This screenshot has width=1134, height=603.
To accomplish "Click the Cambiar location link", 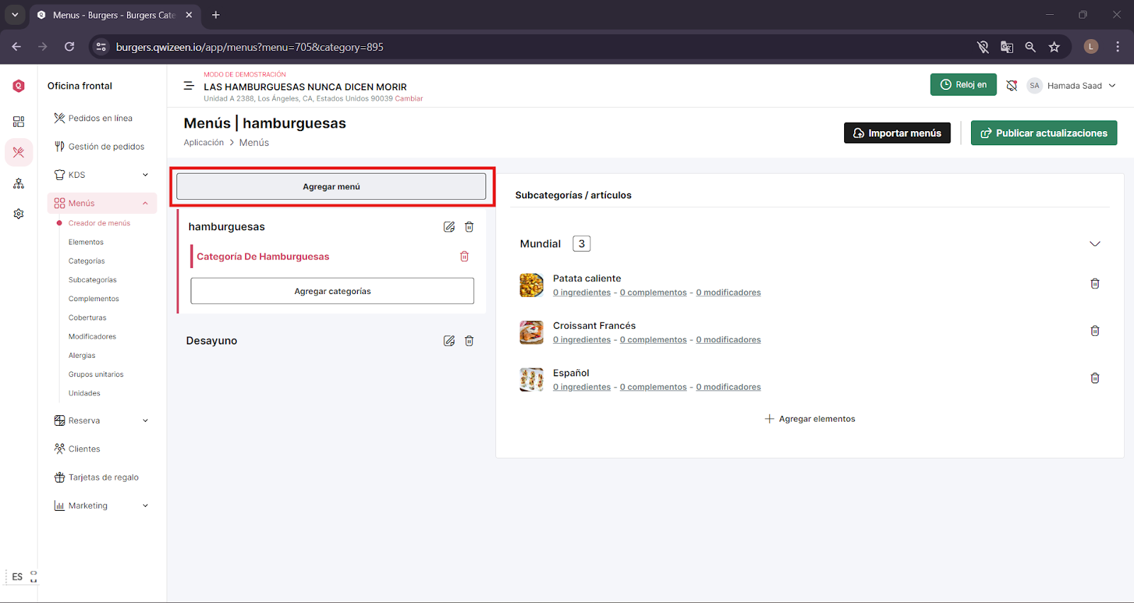I will [x=409, y=98].
